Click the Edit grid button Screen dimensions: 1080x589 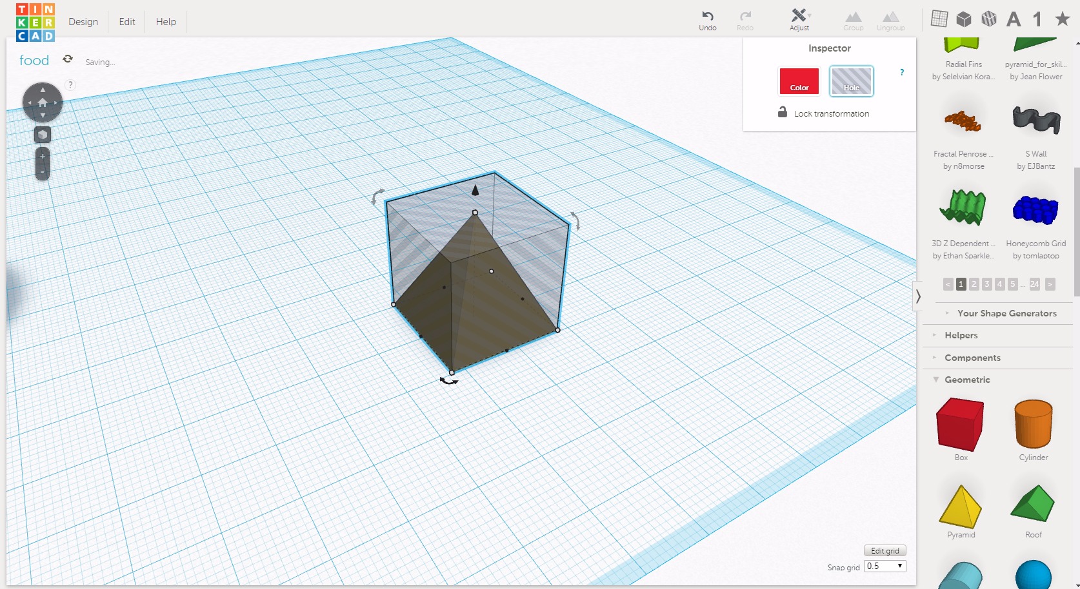coord(885,551)
